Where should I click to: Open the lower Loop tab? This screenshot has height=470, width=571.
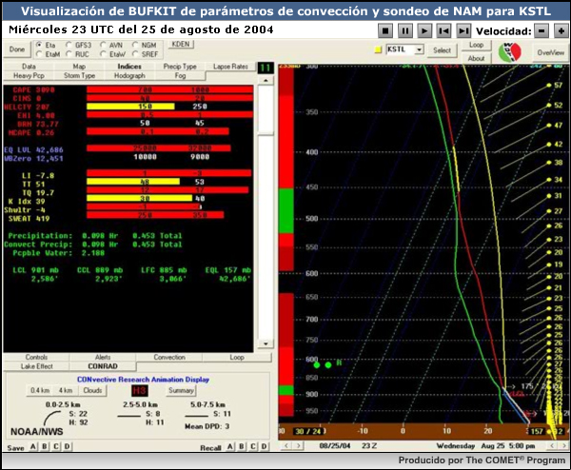click(x=237, y=357)
